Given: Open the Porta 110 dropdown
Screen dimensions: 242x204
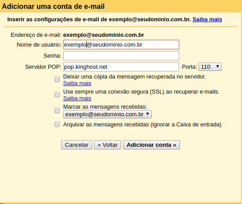Looking at the screenshot, I should (x=210, y=67).
